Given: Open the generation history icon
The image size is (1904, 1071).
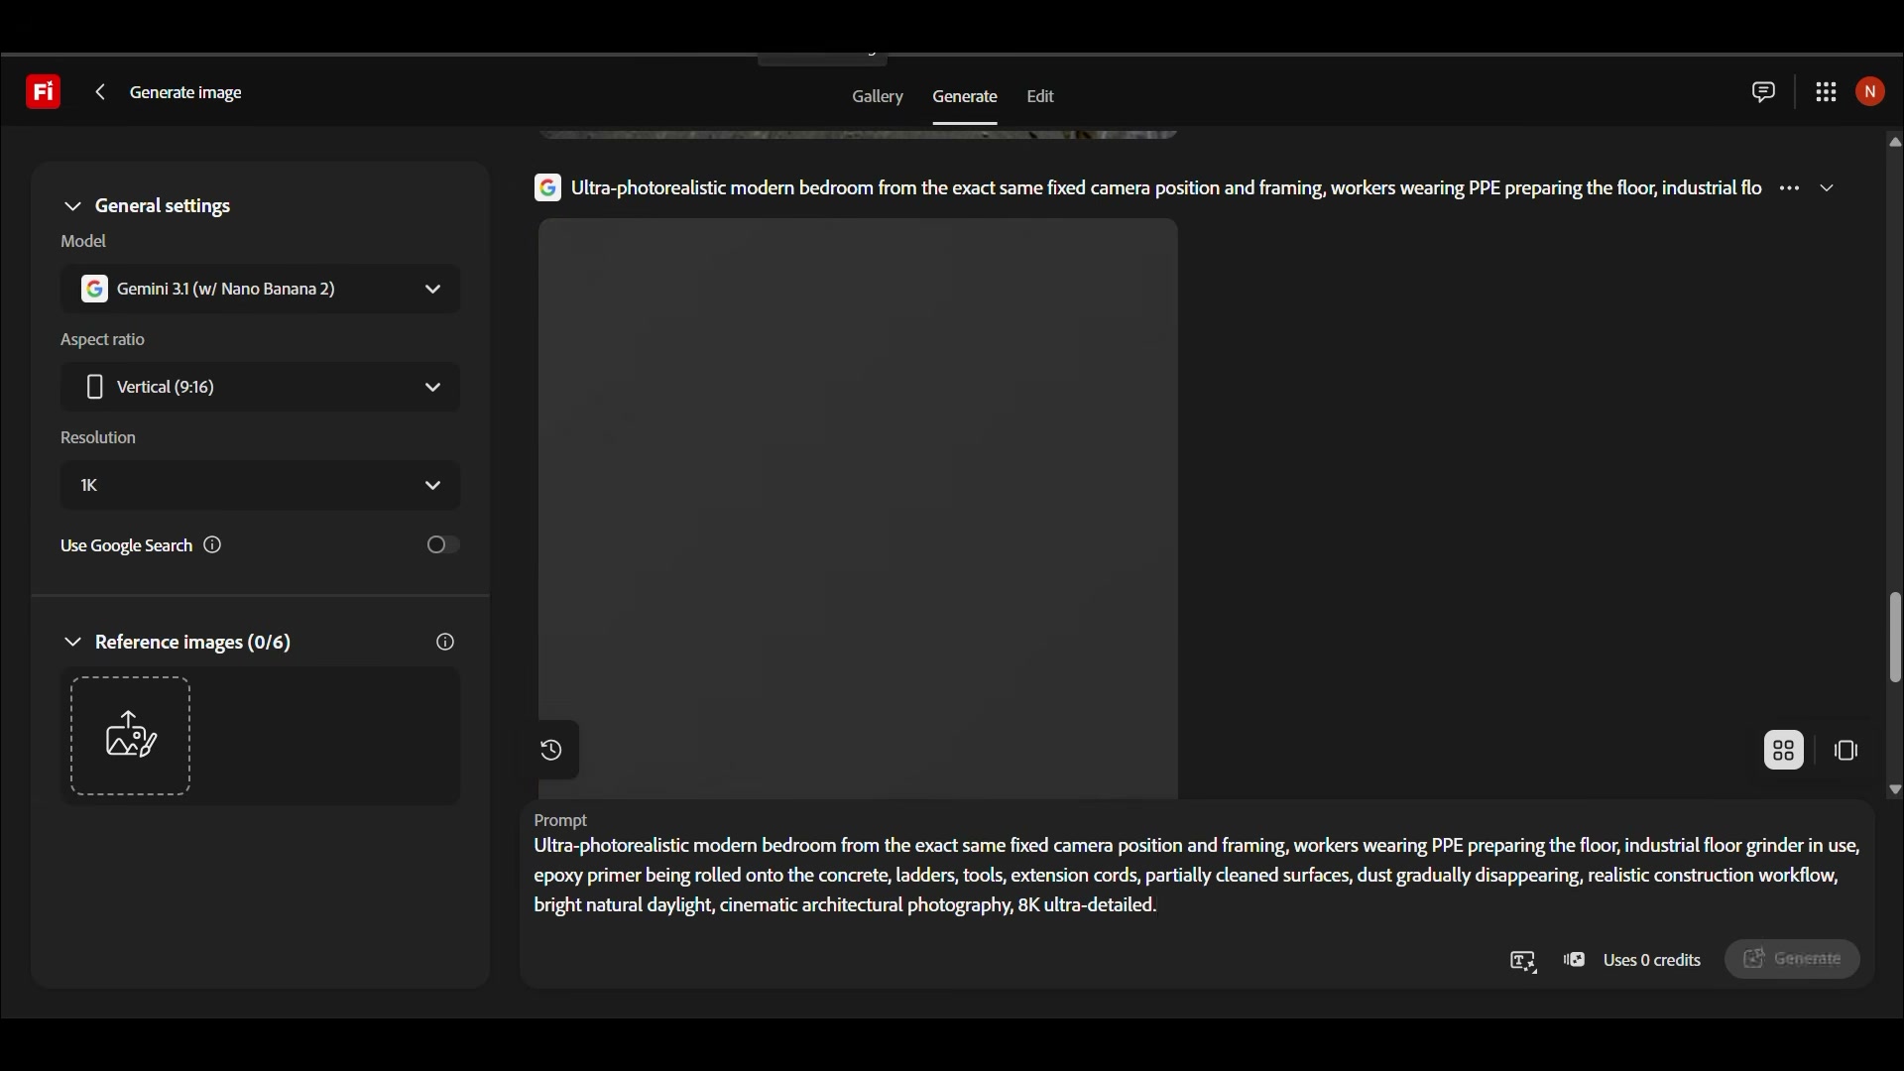Looking at the screenshot, I should tap(552, 751).
